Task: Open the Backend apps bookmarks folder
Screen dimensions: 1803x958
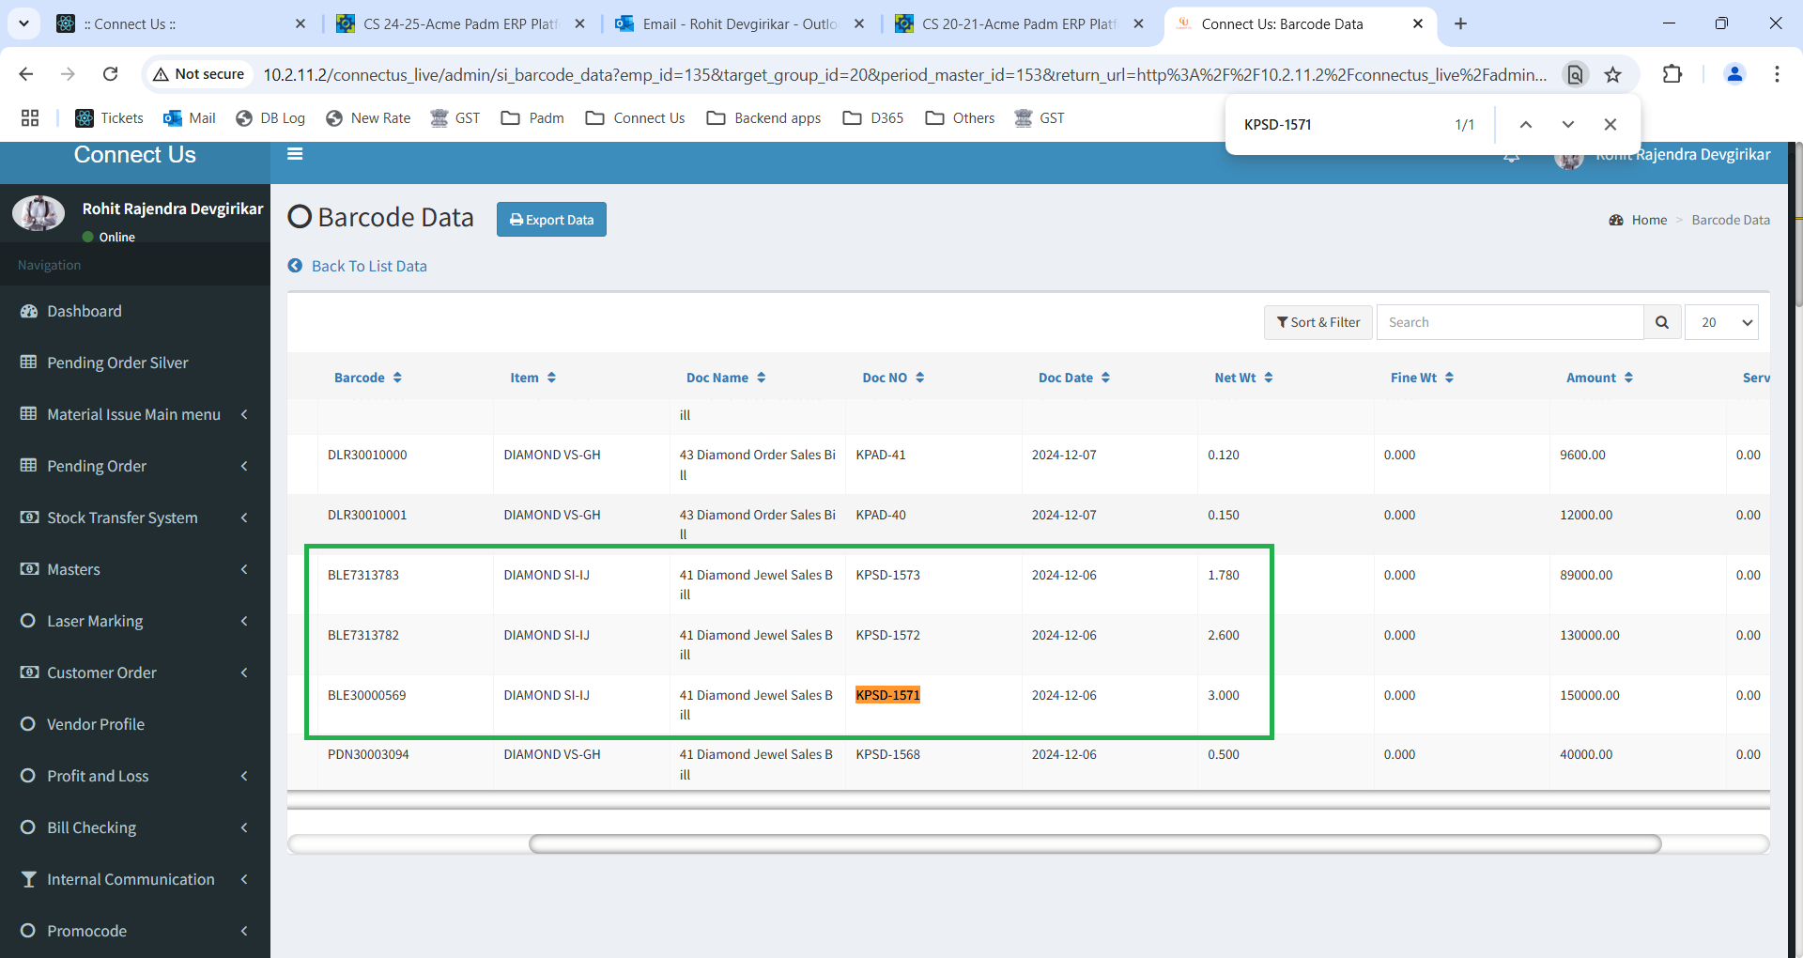Action: 764,118
